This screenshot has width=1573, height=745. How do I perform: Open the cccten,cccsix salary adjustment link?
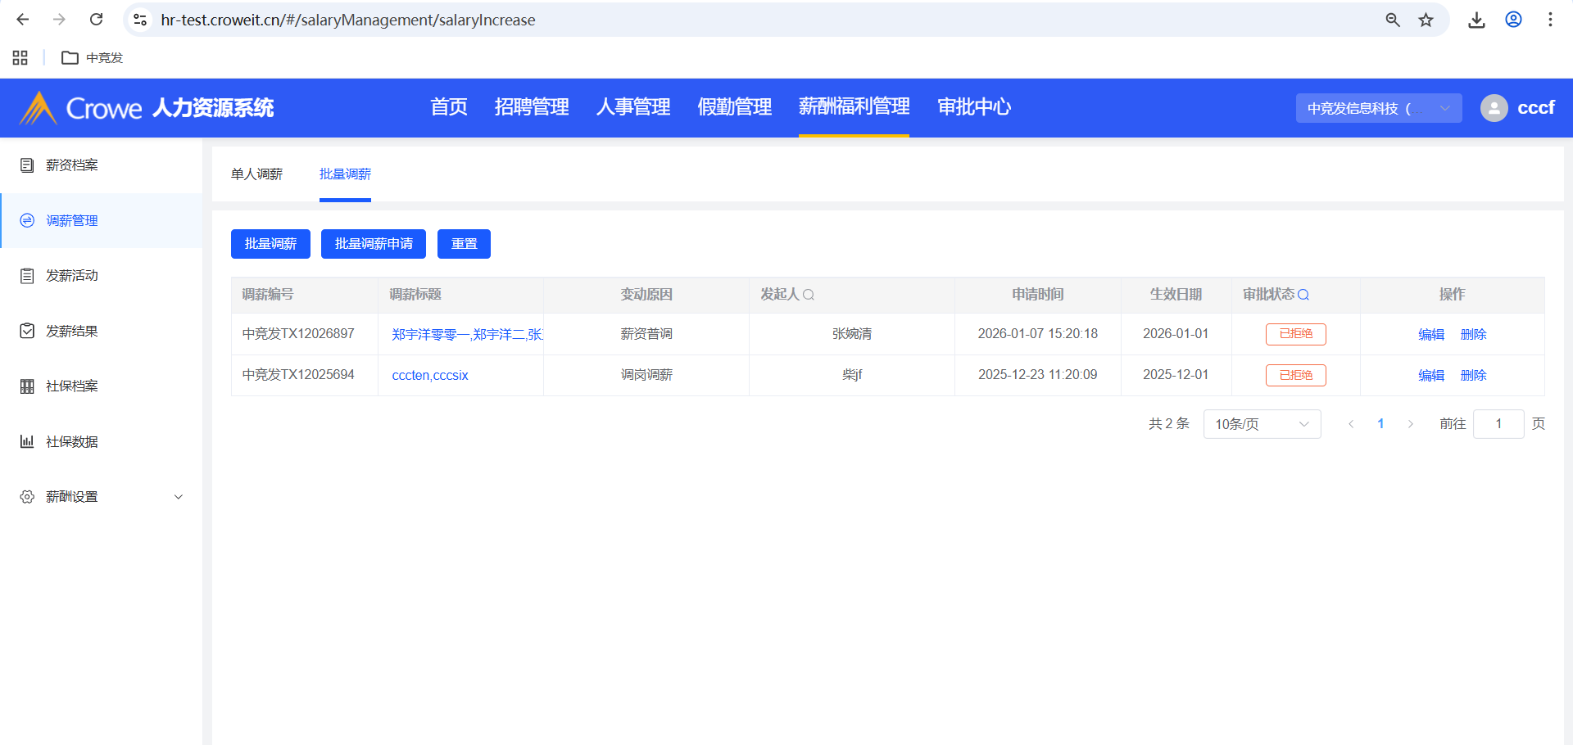(x=430, y=376)
